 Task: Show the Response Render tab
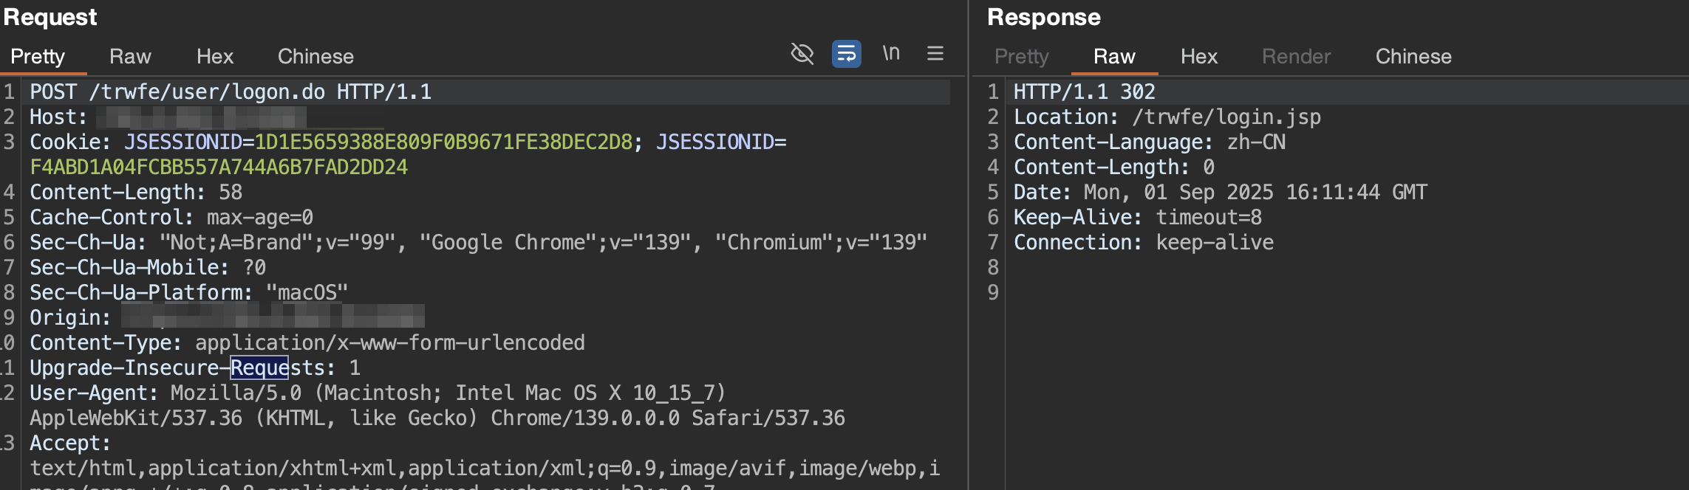1296,57
